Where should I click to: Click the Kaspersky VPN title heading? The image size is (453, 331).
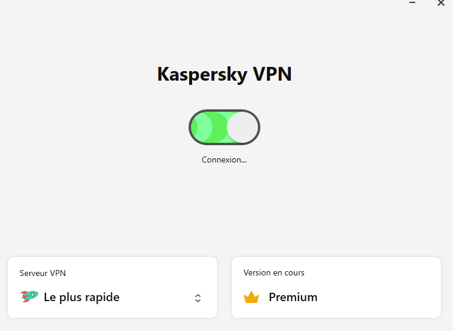coord(224,74)
